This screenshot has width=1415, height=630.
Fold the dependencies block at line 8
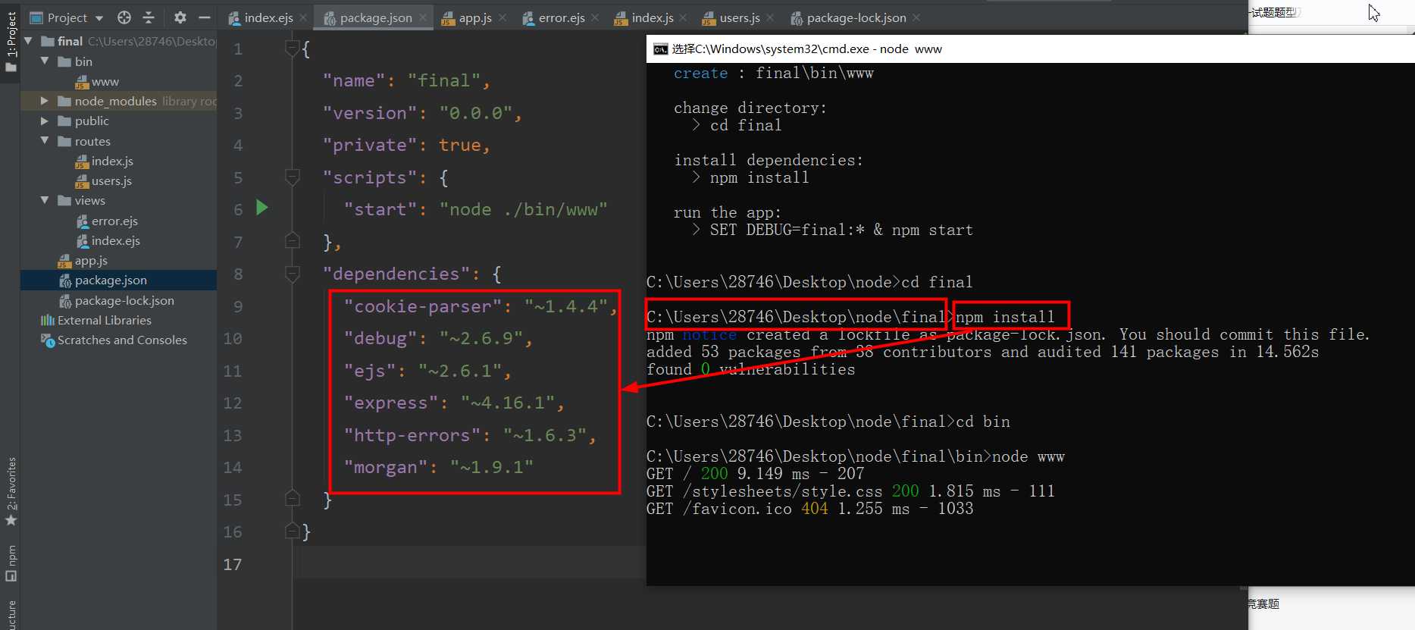pyautogui.click(x=292, y=274)
